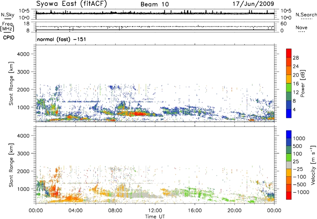Click the 'CPID' row label
The width and height of the screenshot is (317, 219).
click(9, 38)
